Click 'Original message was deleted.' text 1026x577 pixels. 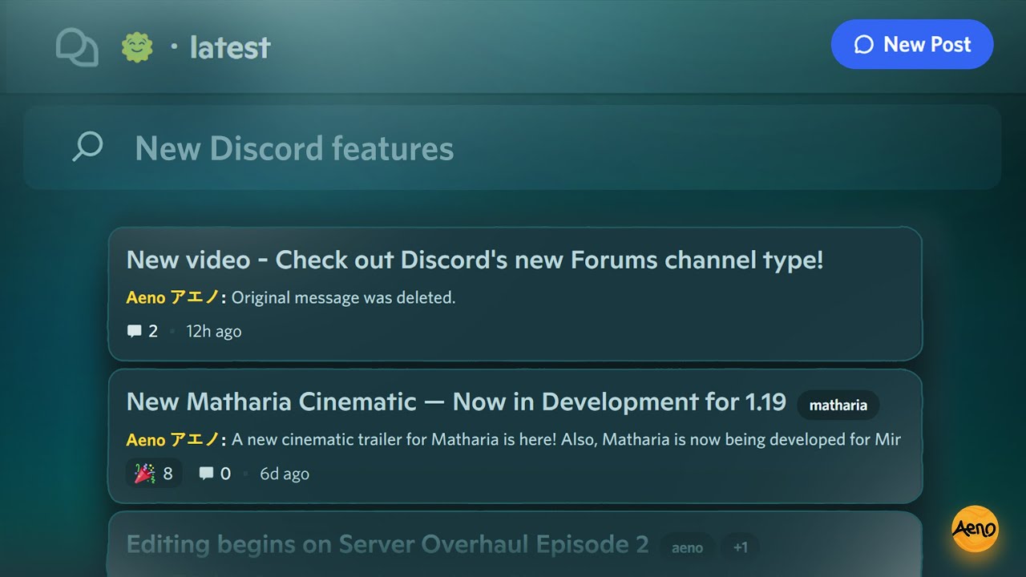[343, 297]
